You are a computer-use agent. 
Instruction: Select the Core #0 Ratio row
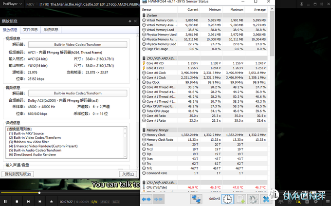tap(204, 116)
